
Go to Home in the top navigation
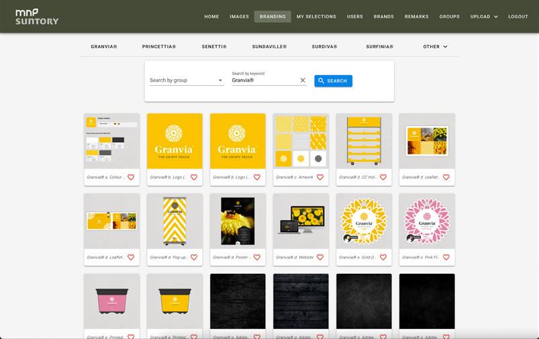pyautogui.click(x=211, y=17)
